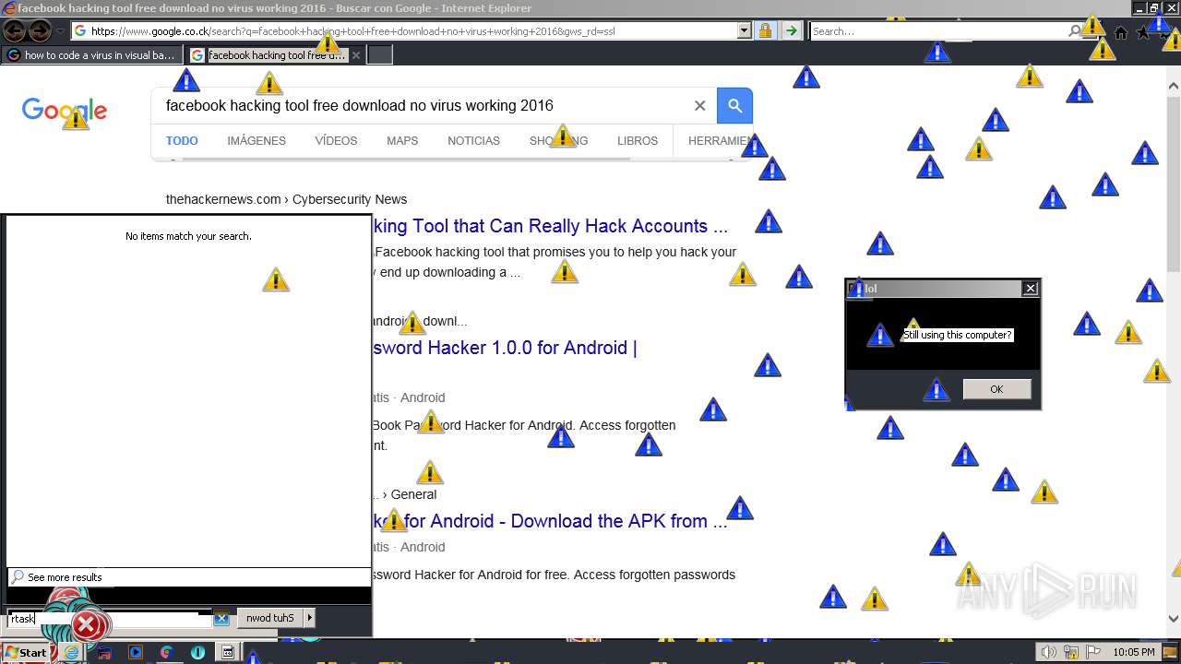Switch to IMÁGENES results
The width and height of the screenshot is (1181, 664).
pyautogui.click(x=256, y=141)
